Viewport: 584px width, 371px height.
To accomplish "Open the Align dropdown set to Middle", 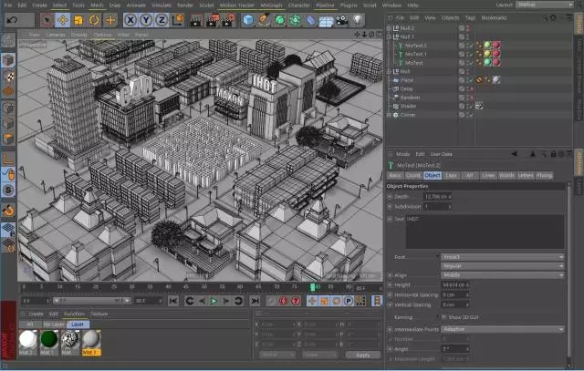I will tap(502, 273).
